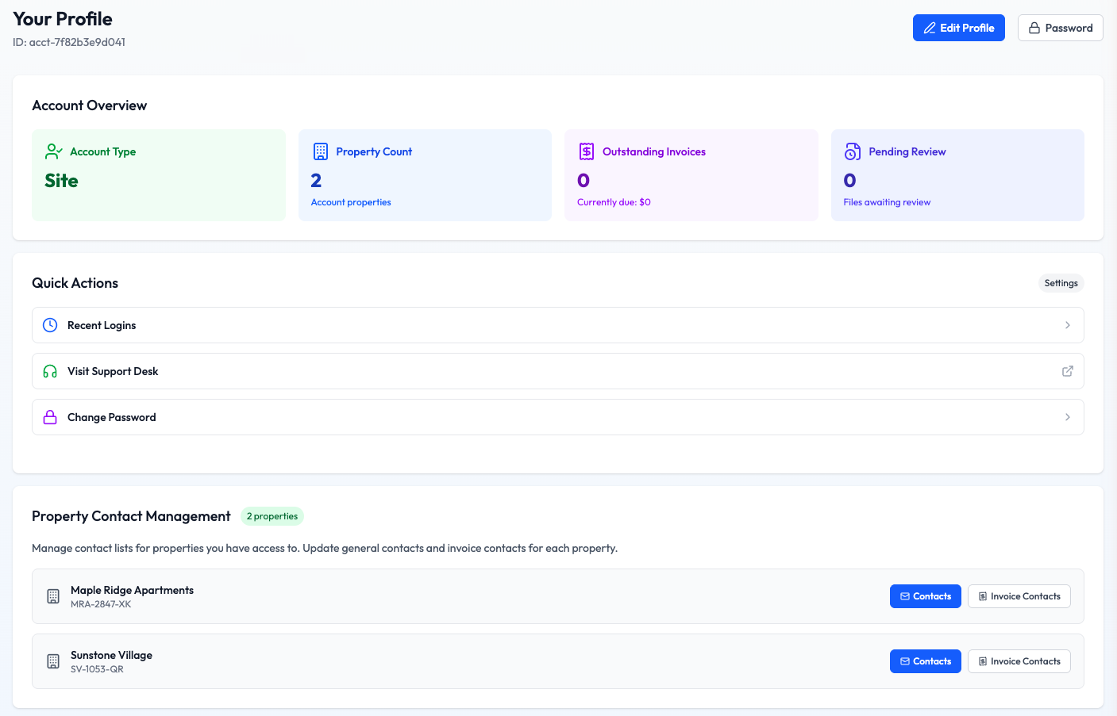The height and width of the screenshot is (716, 1117).
Task: Click the clock icon beside Recent Logins
Action: pyautogui.click(x=50, y=325)
